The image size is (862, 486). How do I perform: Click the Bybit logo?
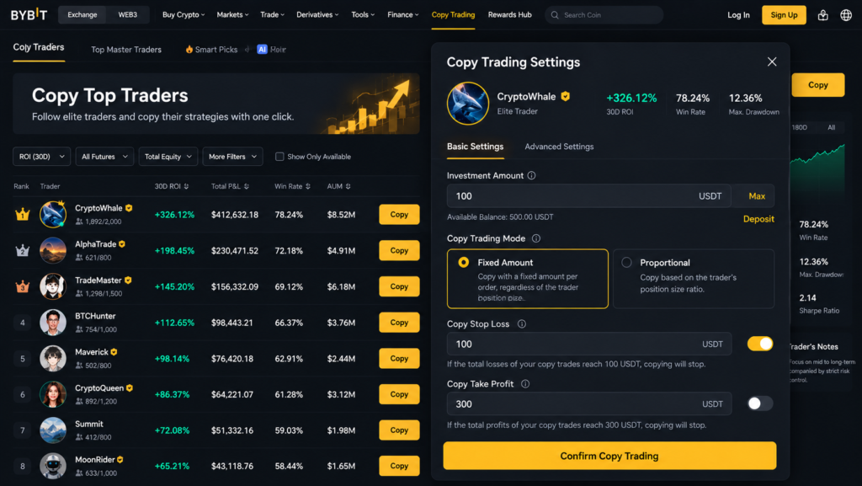tap(29, 15)
